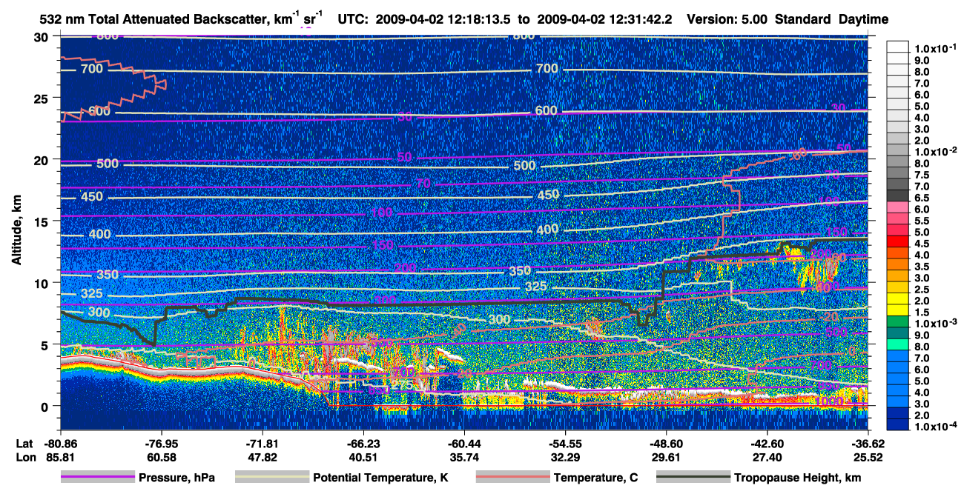Click the magenta pressure contour label 70
Screen dimensions: 964x494
click(x=423, y=183)
